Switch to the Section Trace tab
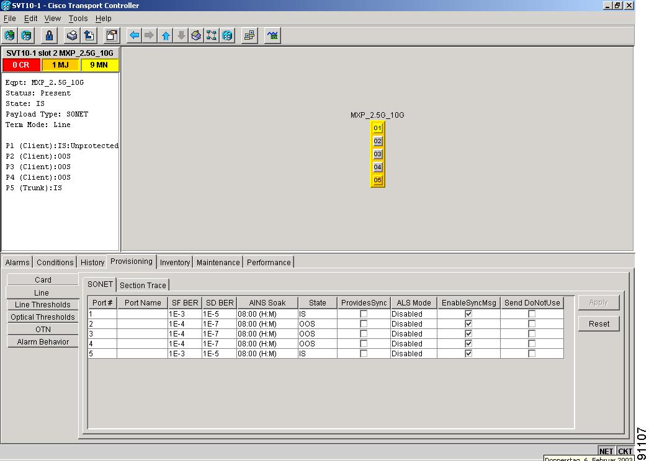This screenshot has width=649, height=461. pos(143,285)
